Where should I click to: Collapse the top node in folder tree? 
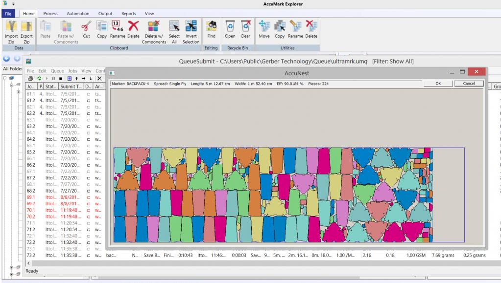tap(5, 78)
